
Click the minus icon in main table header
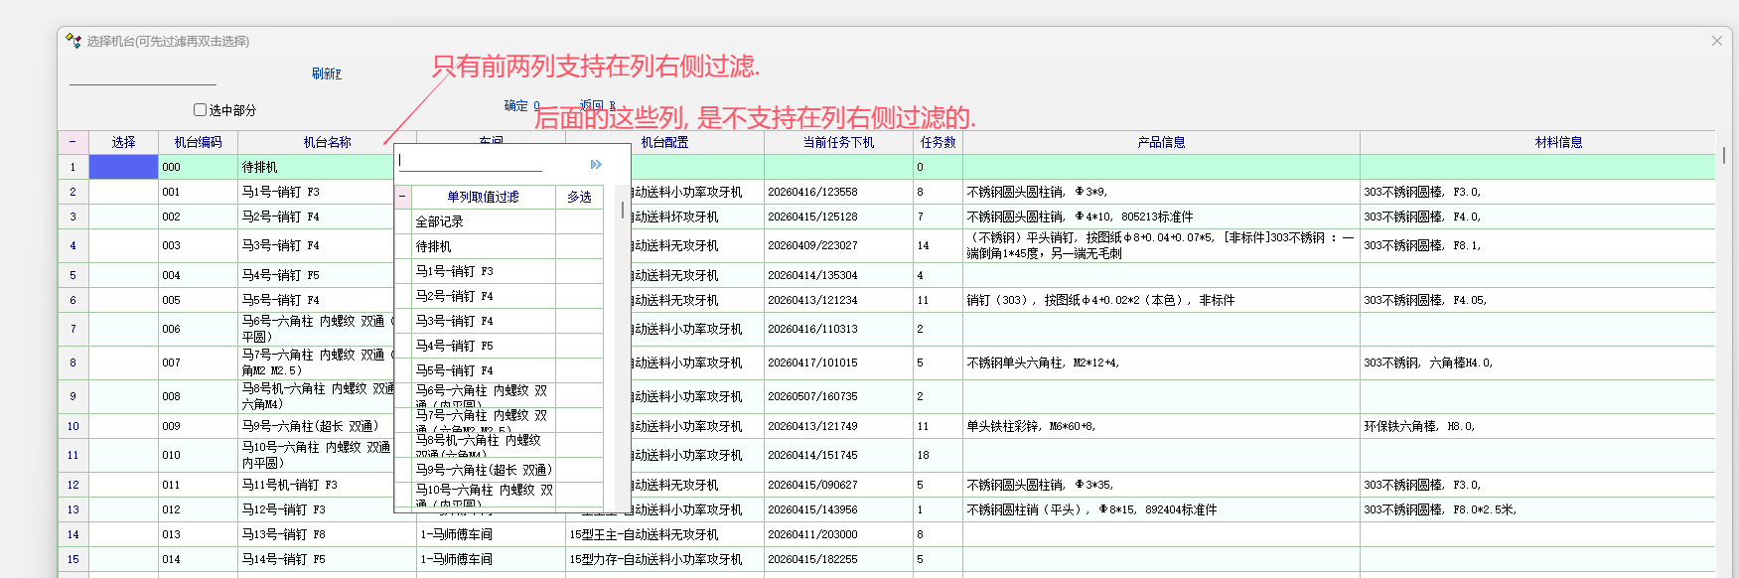(72, 142)
